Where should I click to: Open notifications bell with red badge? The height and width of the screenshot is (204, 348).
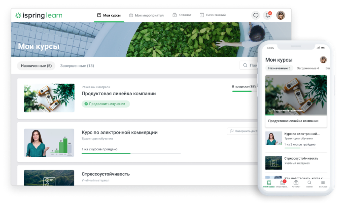[268, 15]
